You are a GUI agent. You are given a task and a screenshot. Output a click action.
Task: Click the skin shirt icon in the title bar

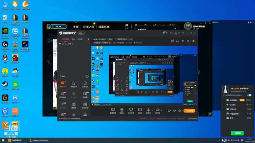(x=179, y=33)
